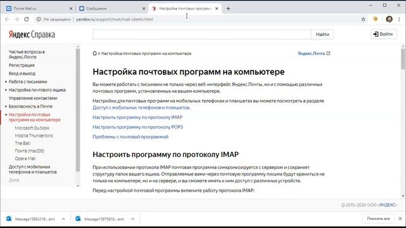Screen dimensions: 406x228
Task: Click the home breadcrumb icon
Action: click(x=95, y=53)
